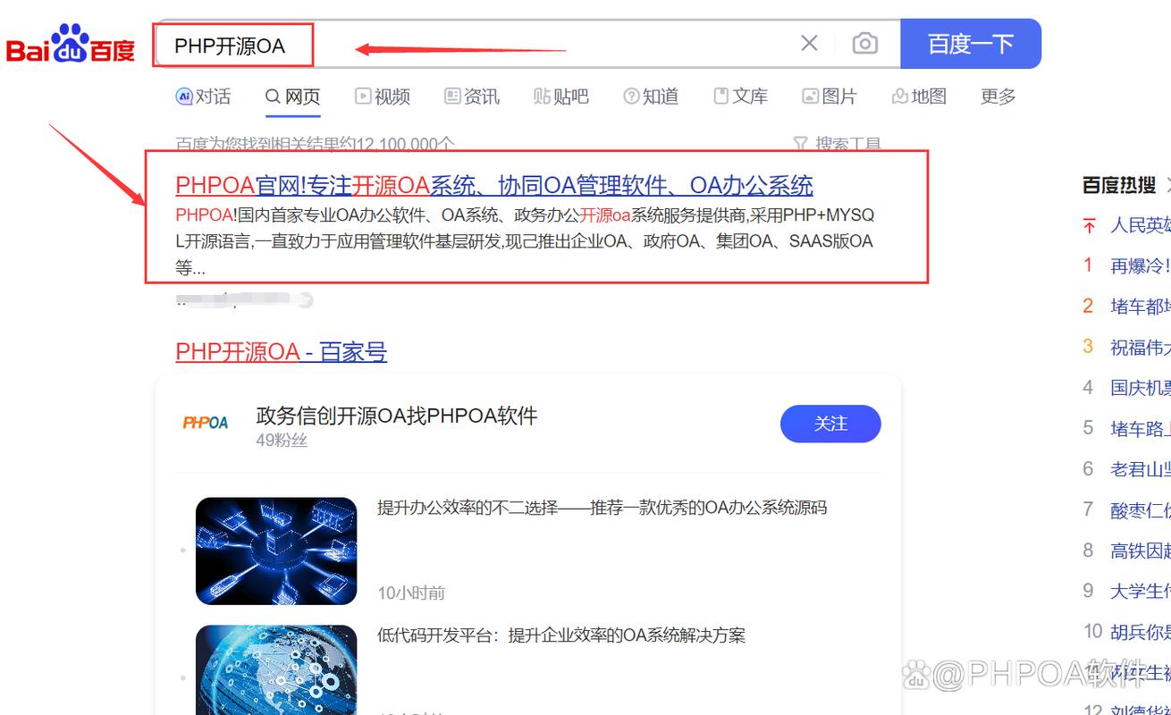Viewport: 1171px width, 715px height.
Task: Open 搜索工具 filter options
Action: coord(838,144)
